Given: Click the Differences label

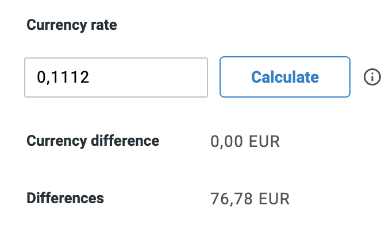Looking at the screenshot, I should [65, 198].
